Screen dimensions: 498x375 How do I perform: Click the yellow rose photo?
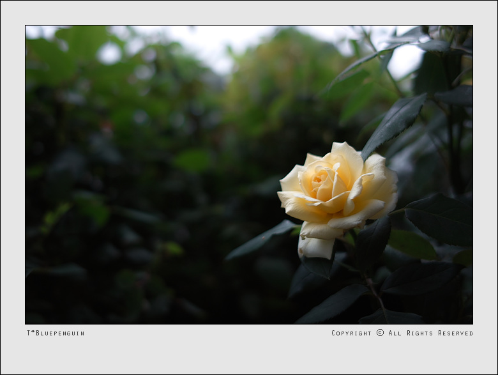[249, 175]
